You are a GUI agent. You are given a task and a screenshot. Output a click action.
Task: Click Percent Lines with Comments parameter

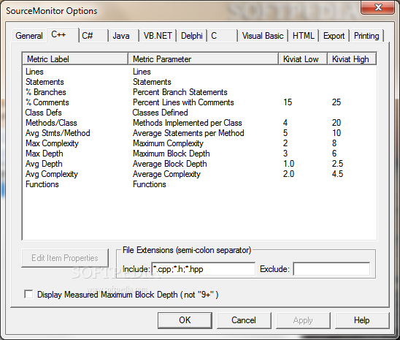[x=183, y=102]
